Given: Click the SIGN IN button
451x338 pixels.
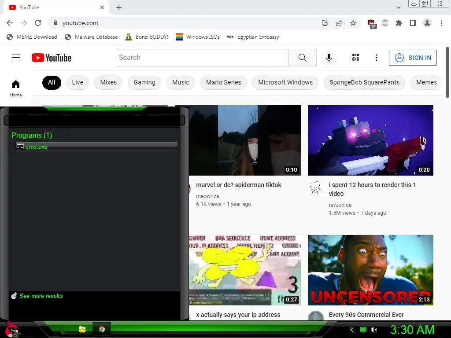Looking at the screenshot, I should 413,58.
